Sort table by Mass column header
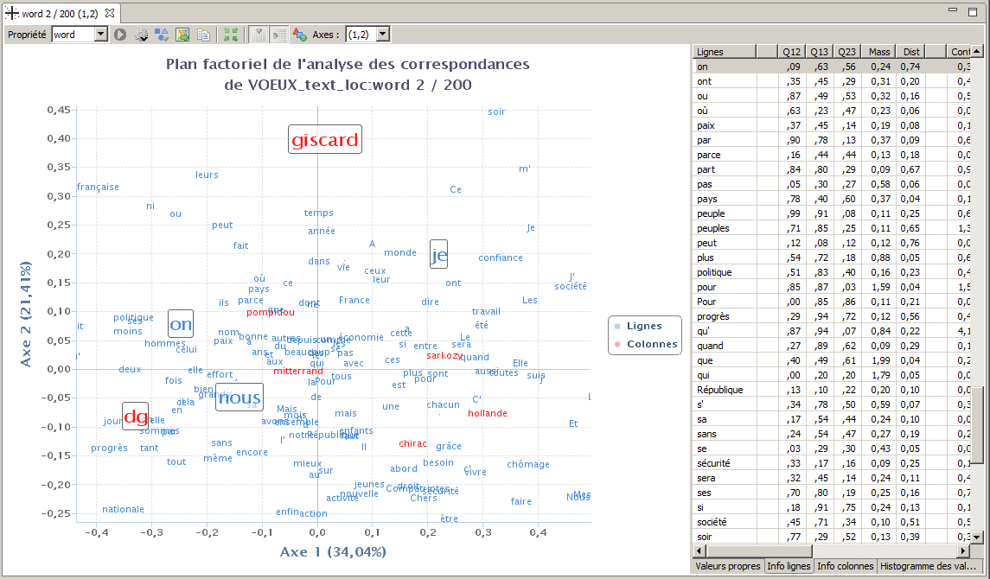The height and width of the screenshot is (579, 990). (879, 52)
